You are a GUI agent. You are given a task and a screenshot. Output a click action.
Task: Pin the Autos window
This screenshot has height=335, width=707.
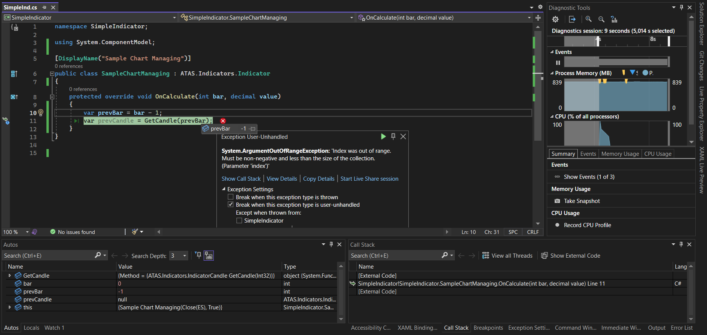click(331, 244)
